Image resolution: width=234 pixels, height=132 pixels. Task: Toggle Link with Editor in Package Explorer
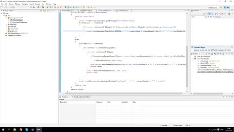coord(44,11)
